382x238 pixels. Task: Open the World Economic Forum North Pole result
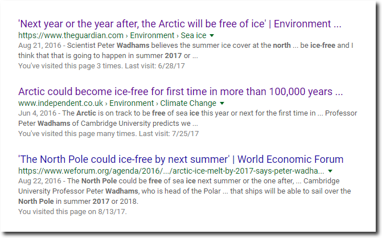181,159
